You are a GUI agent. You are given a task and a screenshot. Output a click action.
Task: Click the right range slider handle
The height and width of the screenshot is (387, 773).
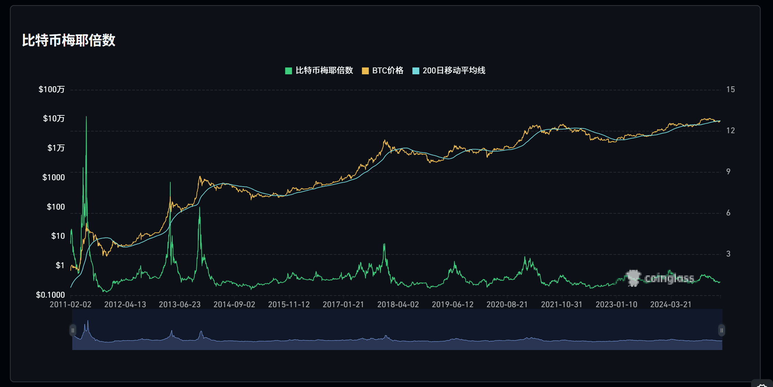tap(721, 330)
